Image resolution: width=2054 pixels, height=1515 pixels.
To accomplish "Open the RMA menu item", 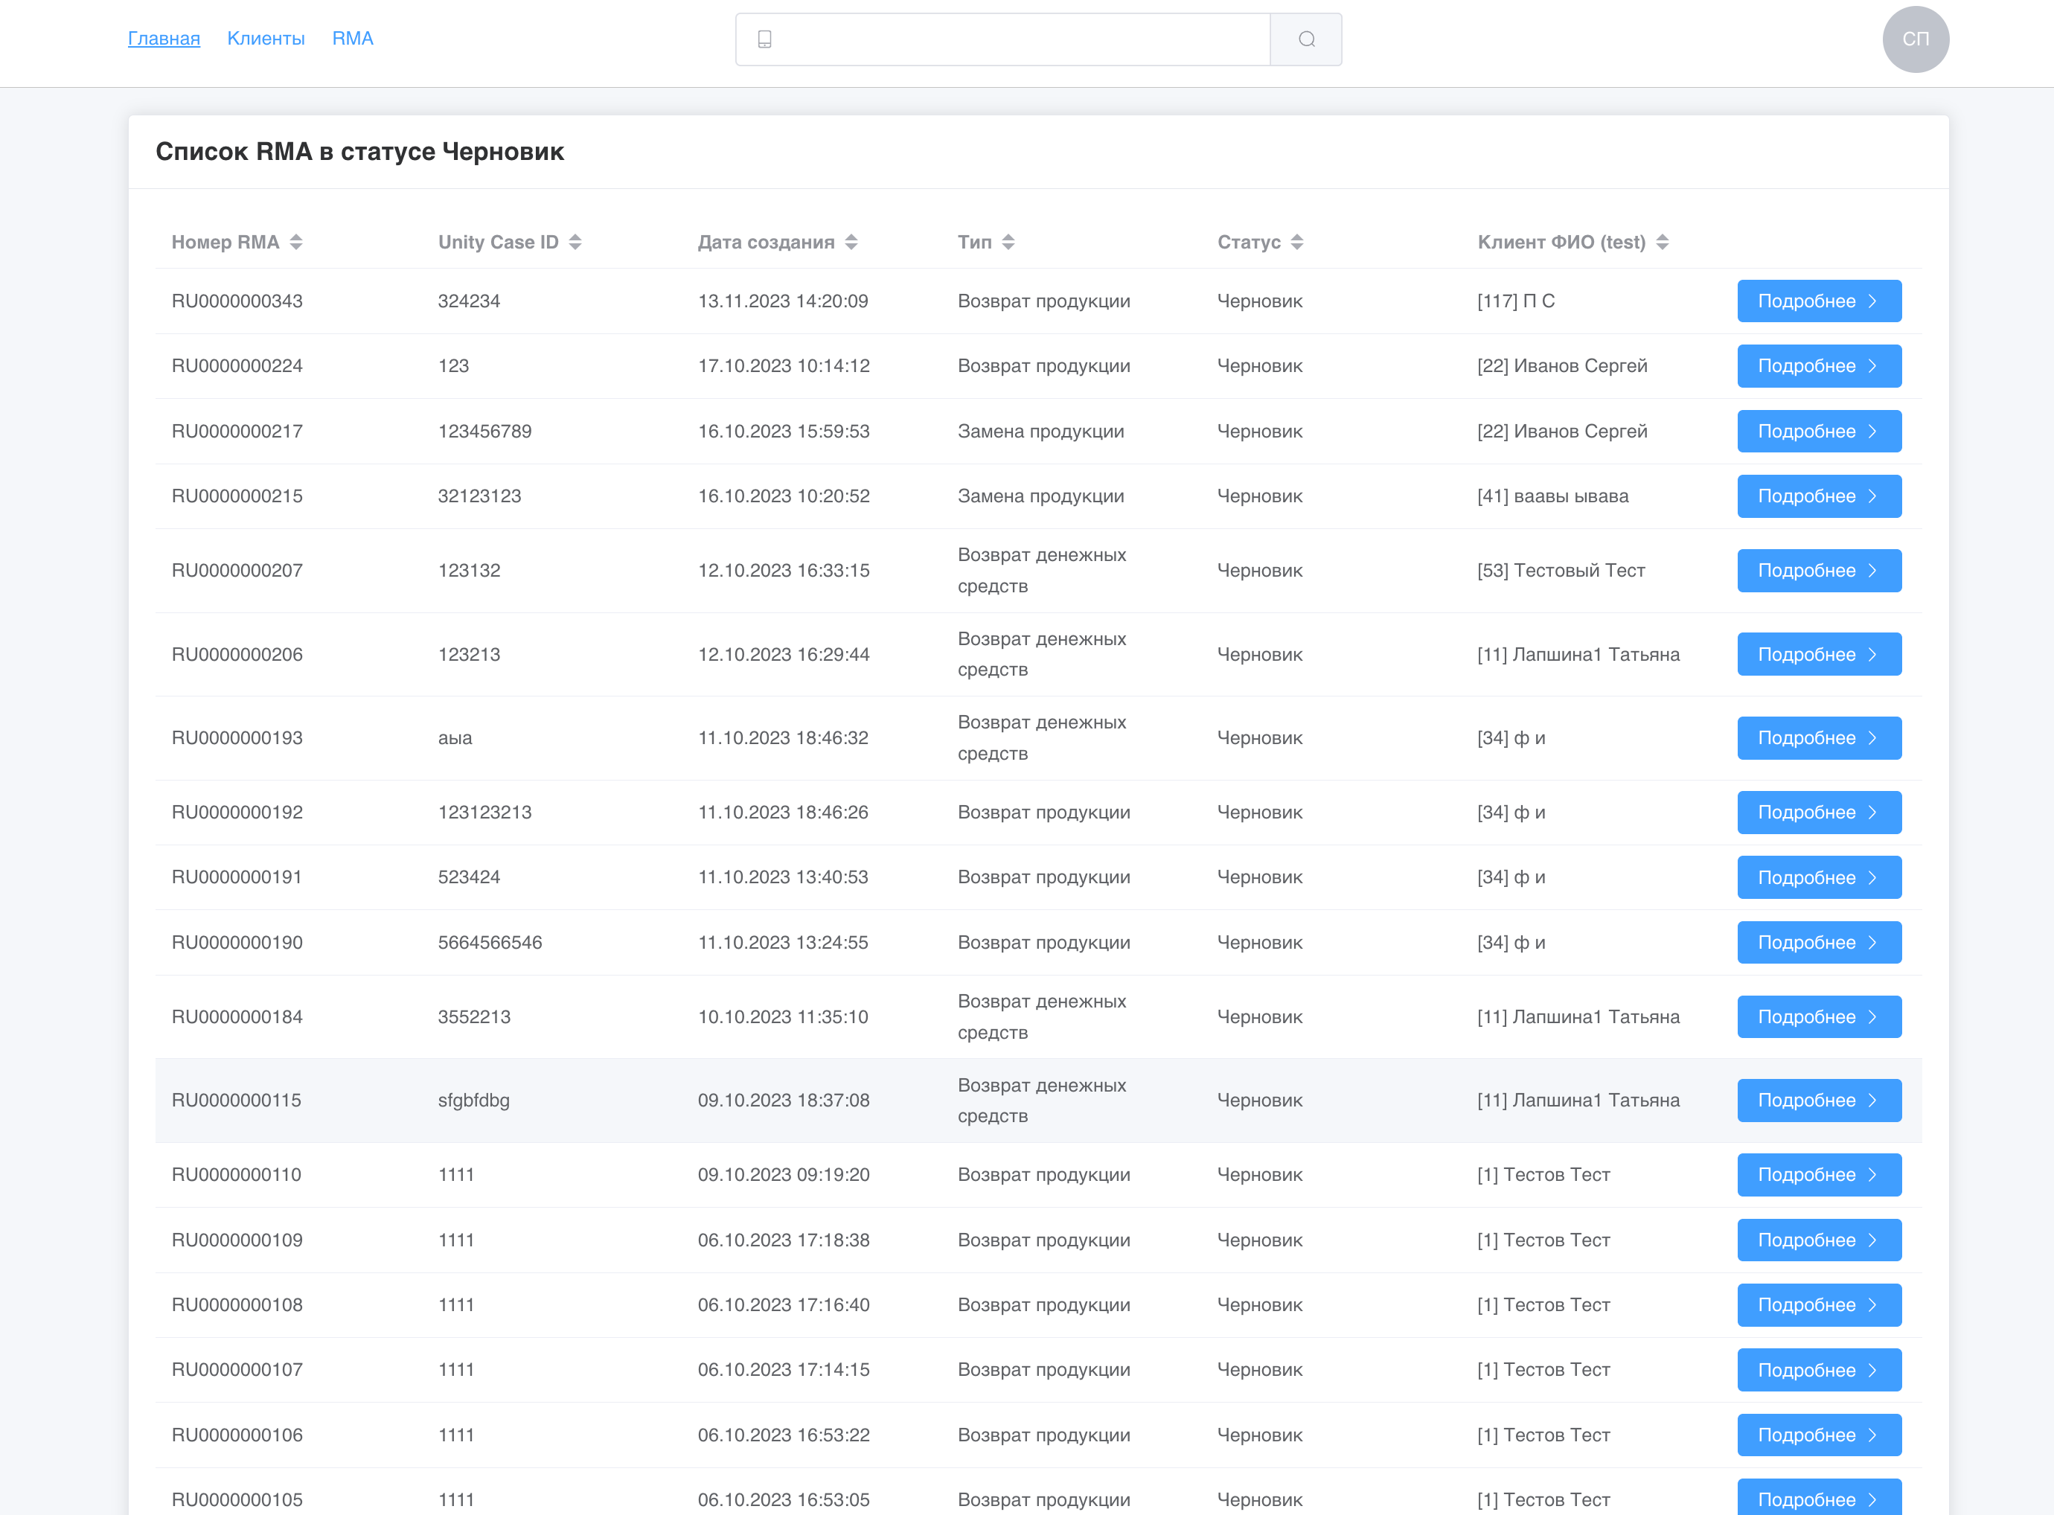I will click(352, 39).
